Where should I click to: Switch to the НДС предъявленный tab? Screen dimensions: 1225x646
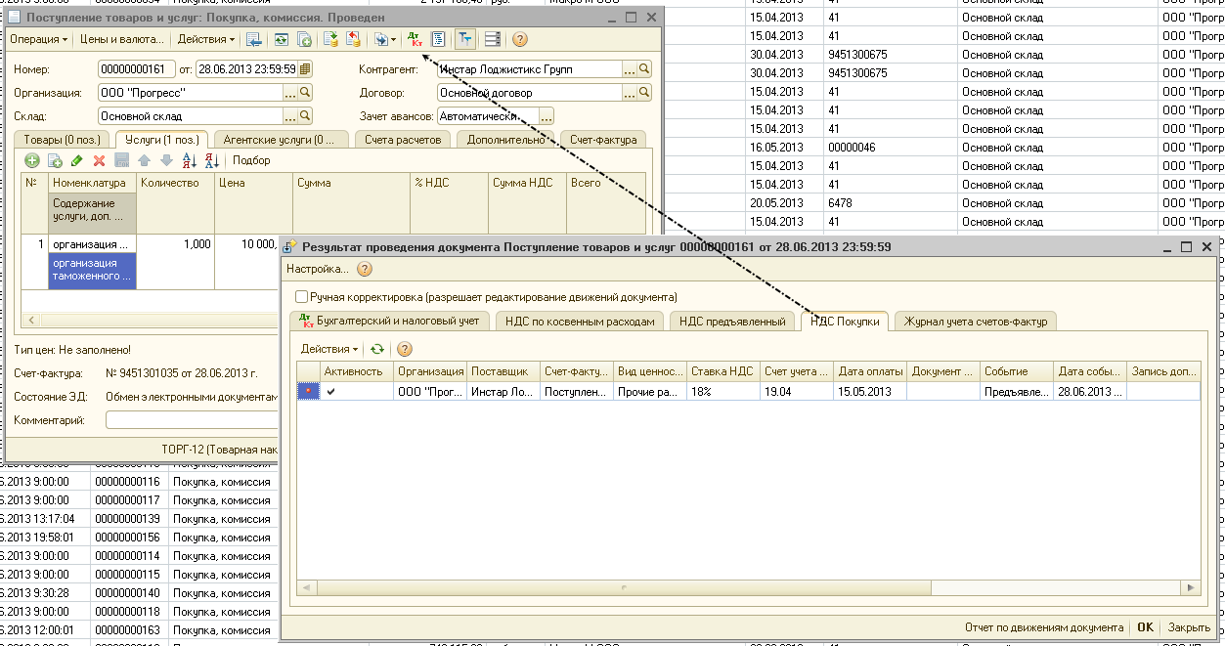point(732,322)
